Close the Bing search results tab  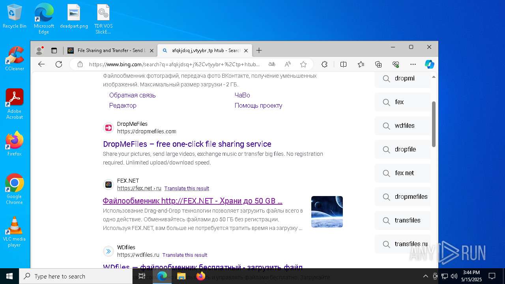(246, 50)
